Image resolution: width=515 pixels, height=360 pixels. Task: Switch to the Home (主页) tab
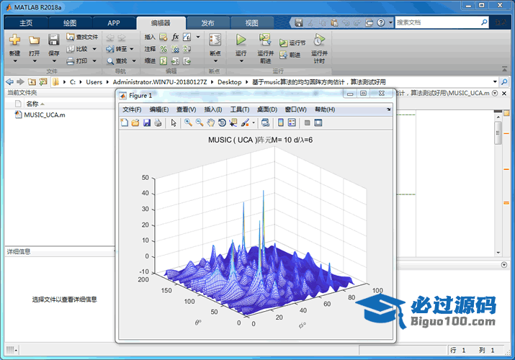[x=26, y=23]
